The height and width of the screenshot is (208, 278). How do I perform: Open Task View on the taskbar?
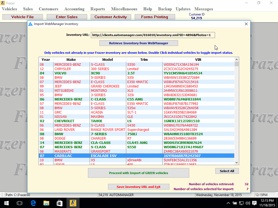(20, 203)
